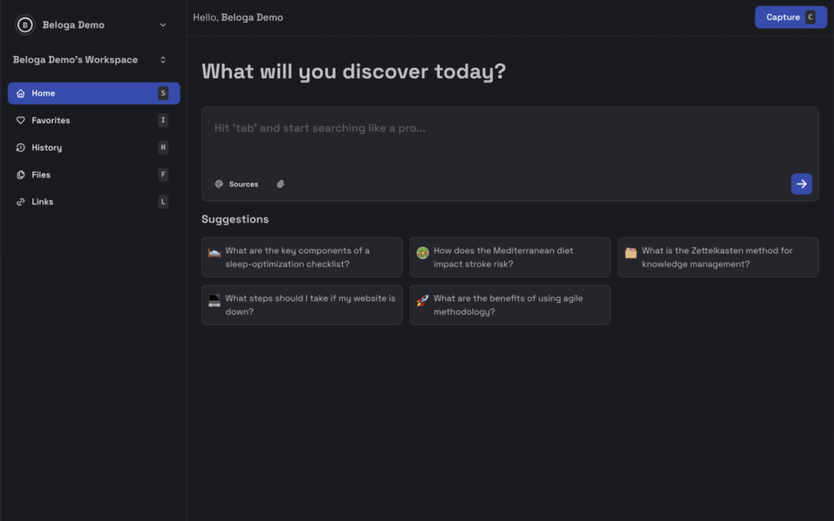Viewport: 834px width, 521px height.
Task: Ask about the Mediterranean diet stroke risk
Action: click(x=510, y=257)
